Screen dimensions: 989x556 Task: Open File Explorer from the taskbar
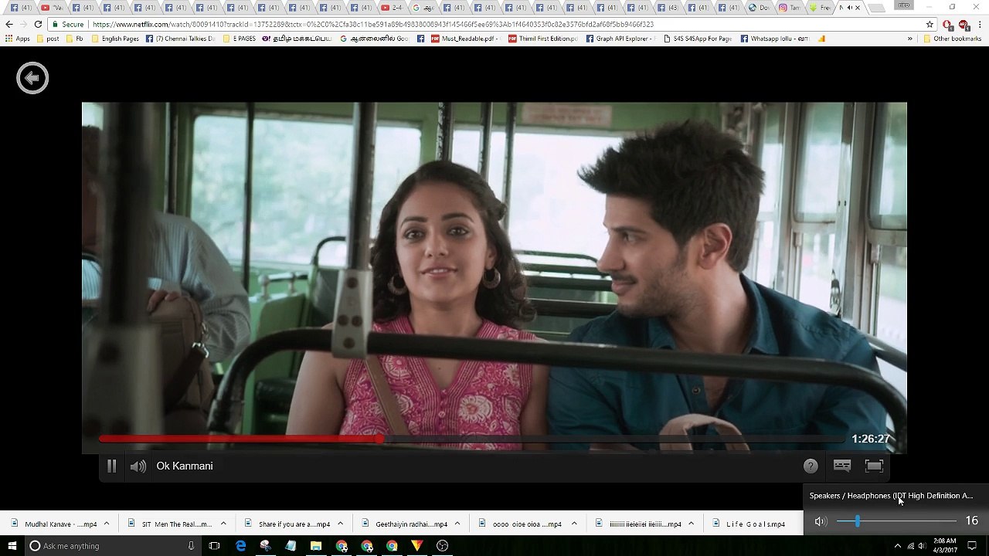[316, 546]
